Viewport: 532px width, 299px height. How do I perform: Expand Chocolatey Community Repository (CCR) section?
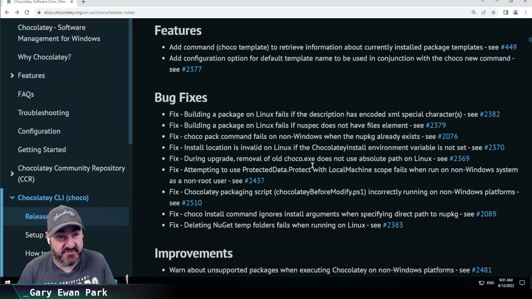click(x=12, y=174)
